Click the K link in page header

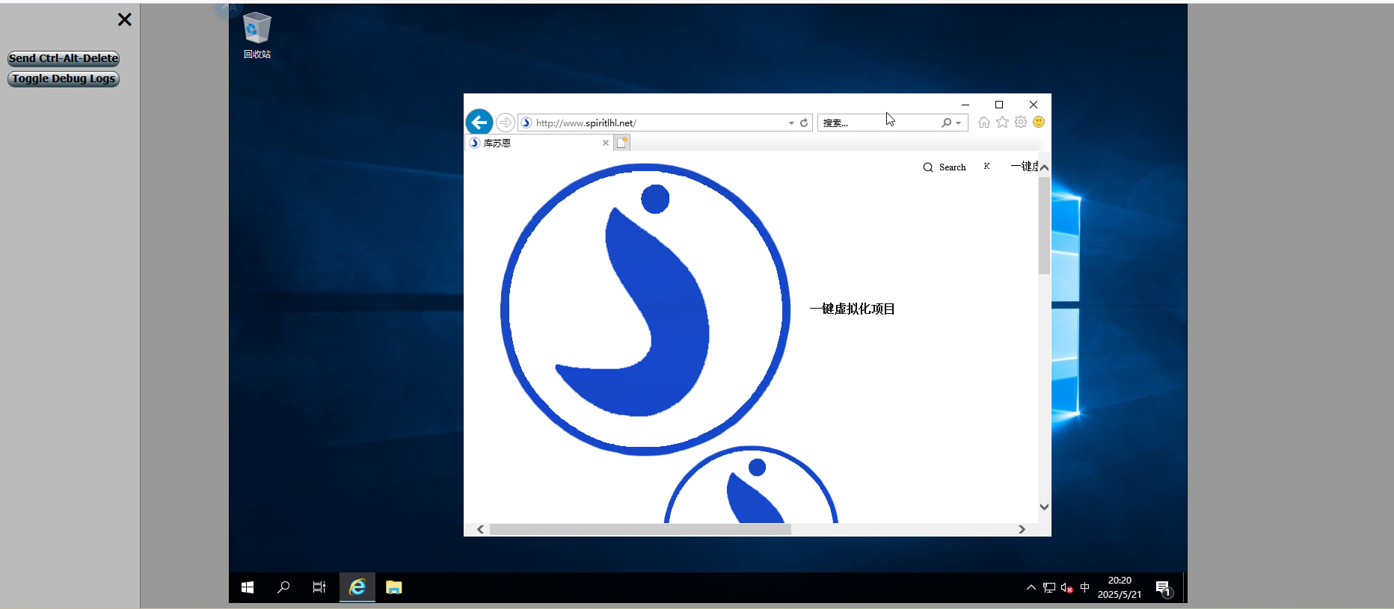pos(987,167)
